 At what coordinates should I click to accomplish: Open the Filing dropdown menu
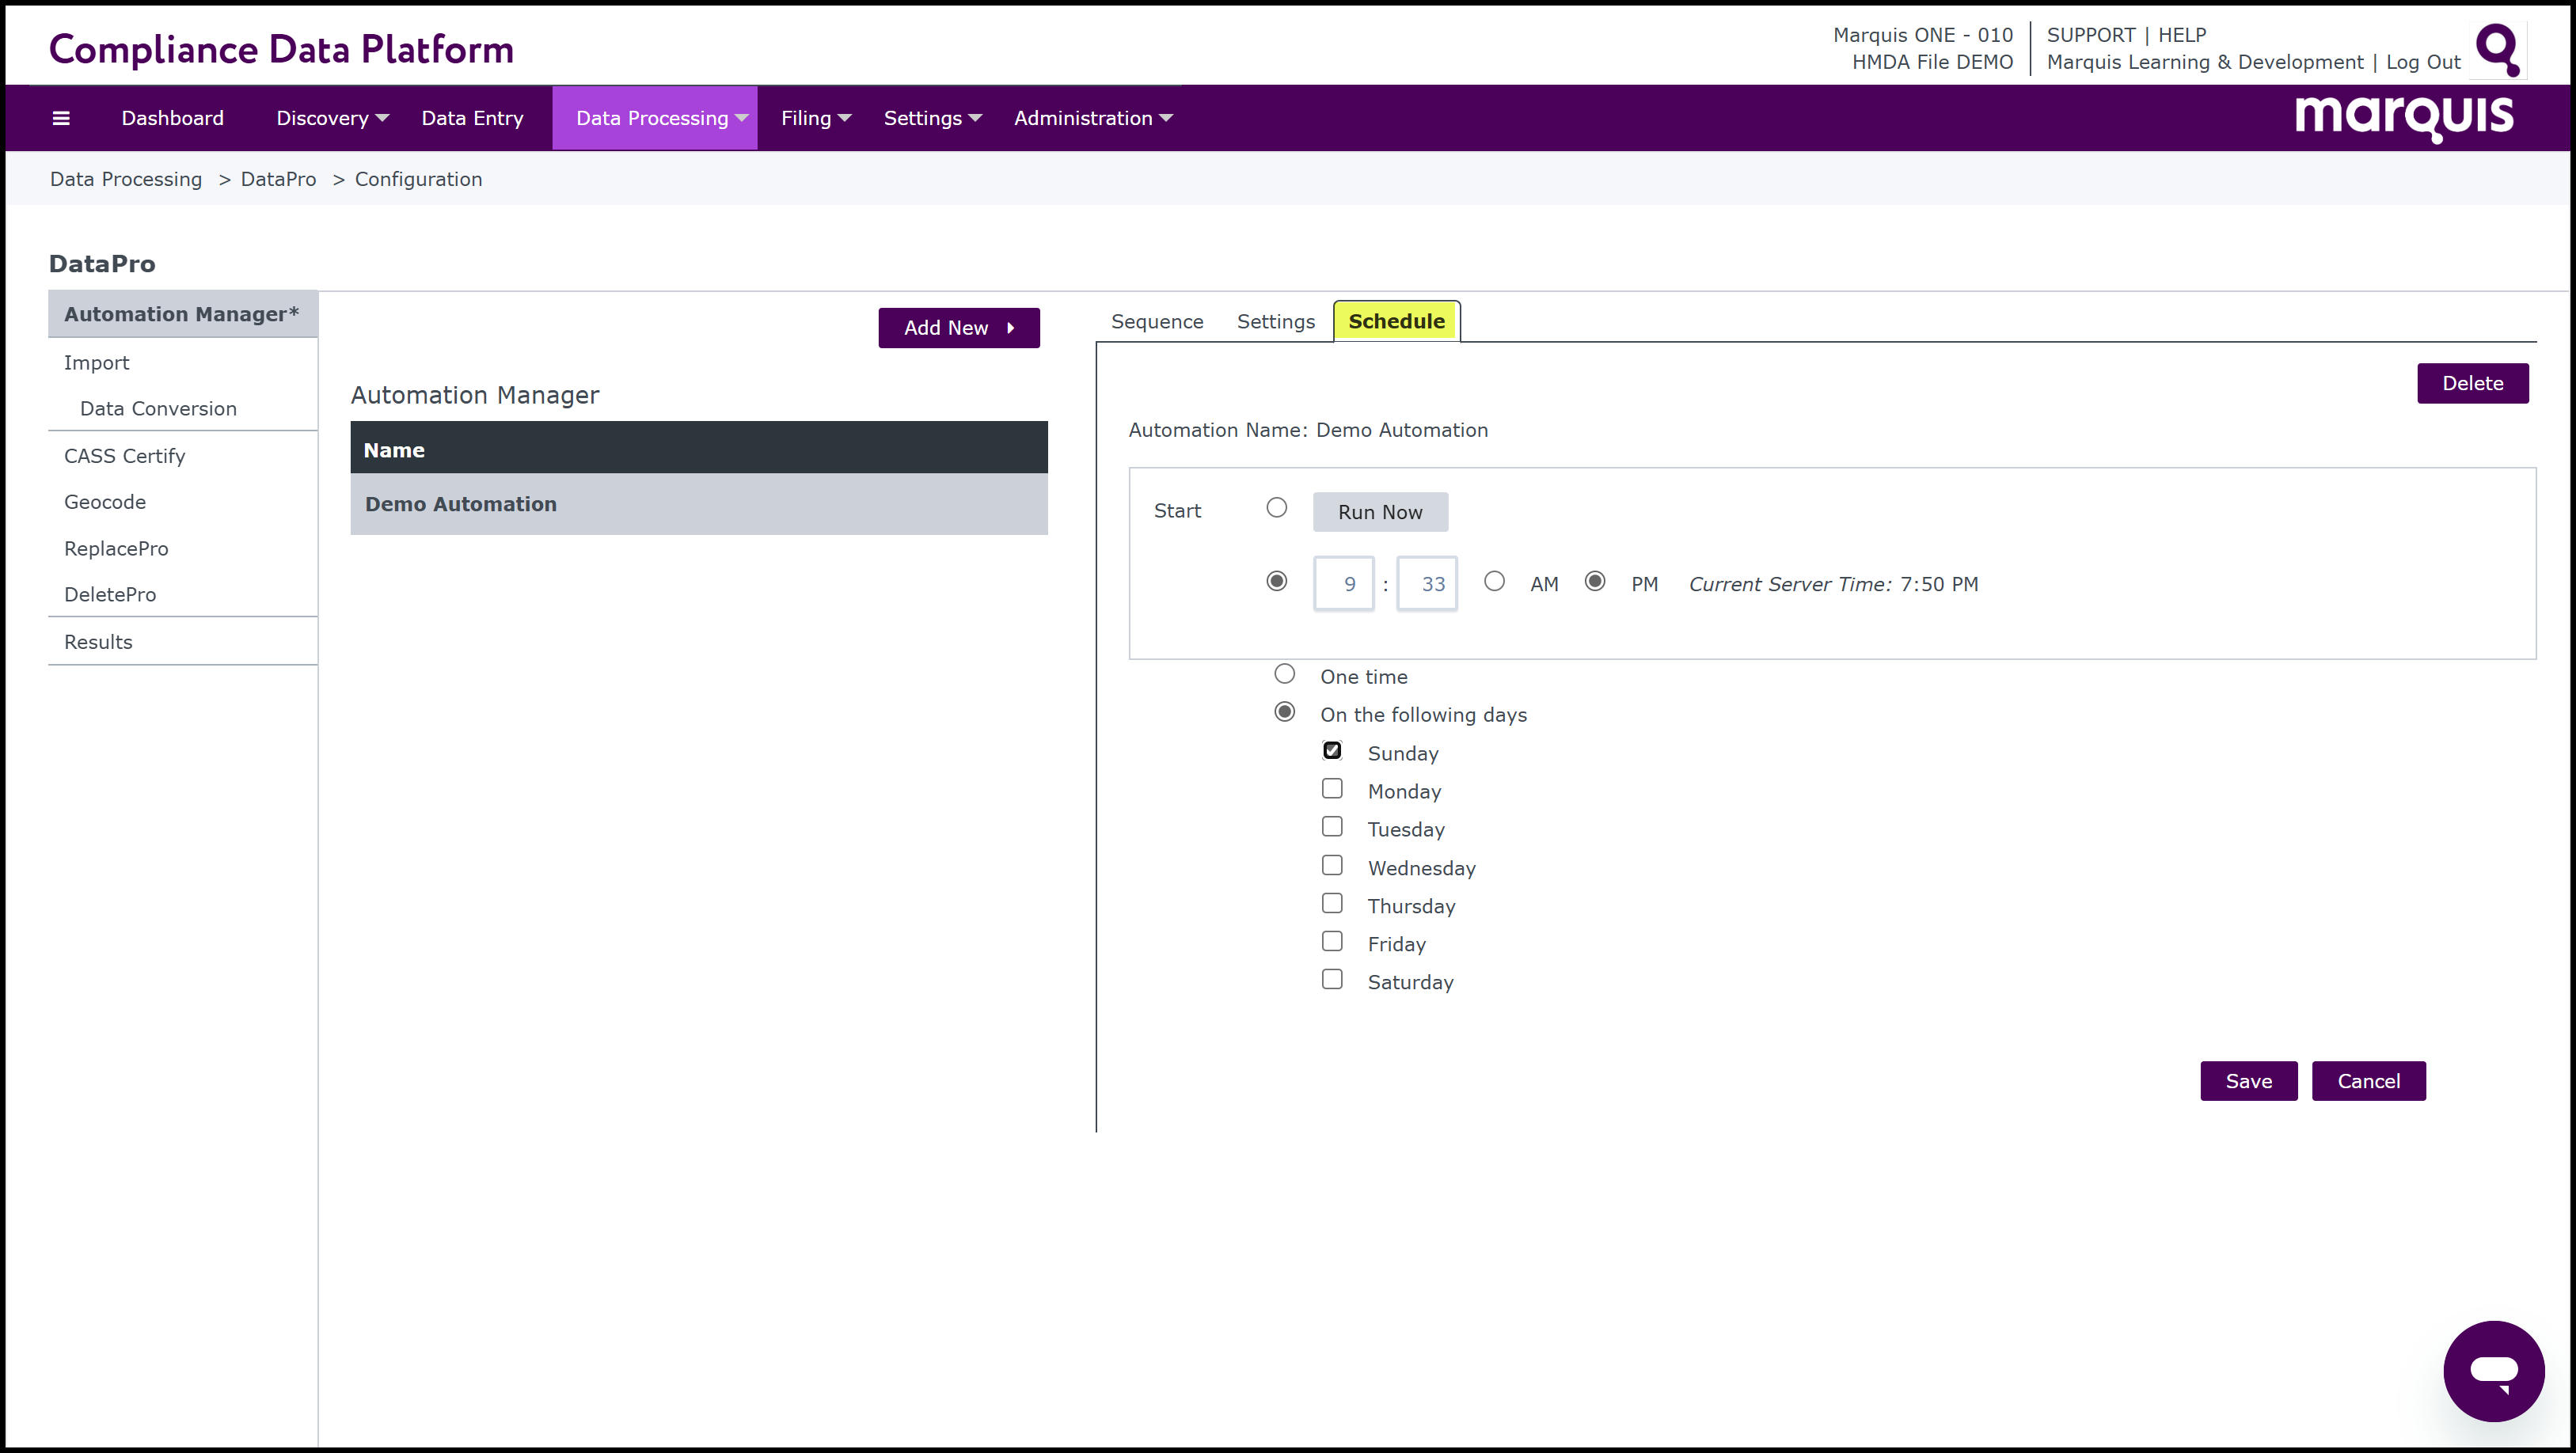(815, 118)
